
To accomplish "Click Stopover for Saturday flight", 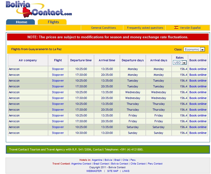I will pos(58,127).
